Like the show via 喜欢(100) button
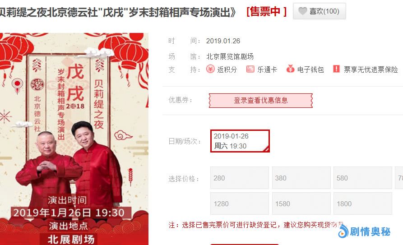 tap(319, 11)
